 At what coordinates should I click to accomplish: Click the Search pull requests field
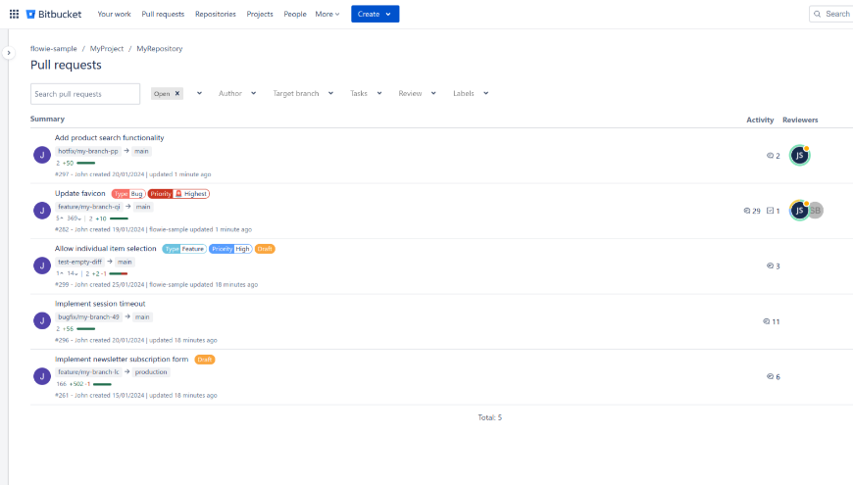(x=85, y=94)
